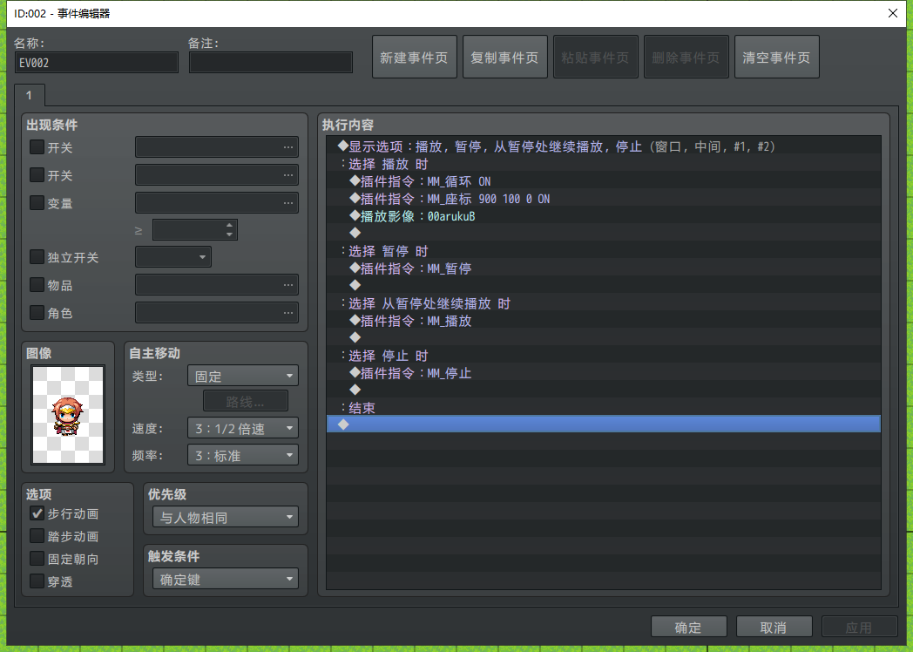Enable the first 开关 condition checkbox
This screenshot has height=652, width=913.
(37, 146)
